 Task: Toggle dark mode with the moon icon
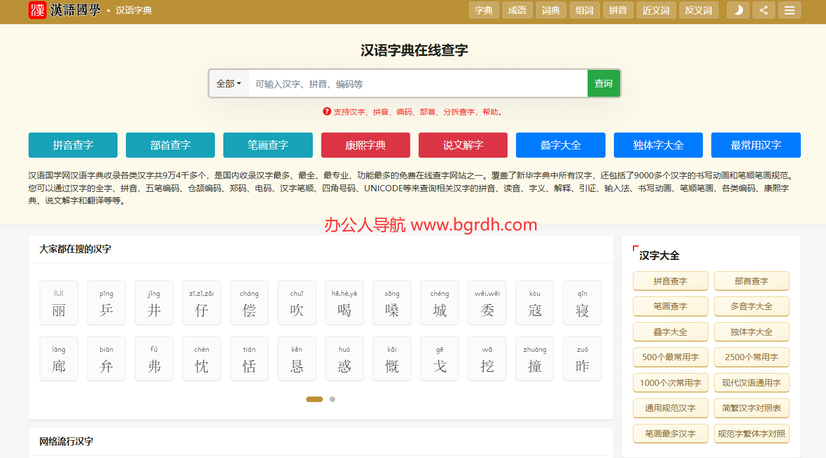click(738, 10)
